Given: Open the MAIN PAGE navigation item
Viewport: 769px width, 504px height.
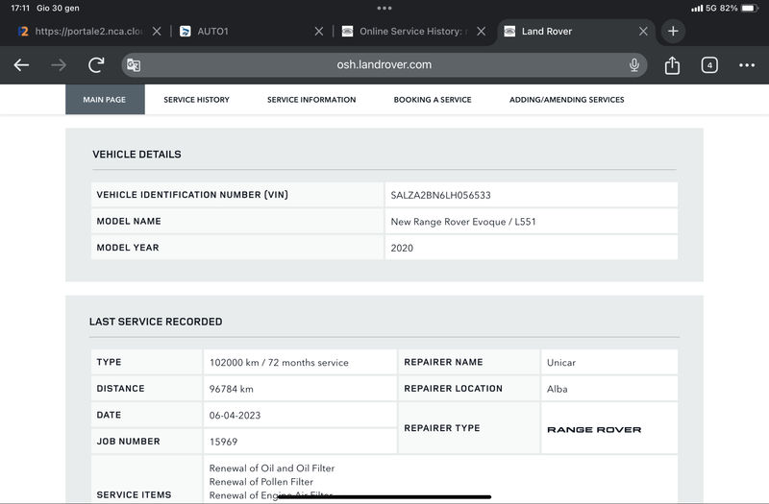Looking at the screenshot, I should (105, 100).
